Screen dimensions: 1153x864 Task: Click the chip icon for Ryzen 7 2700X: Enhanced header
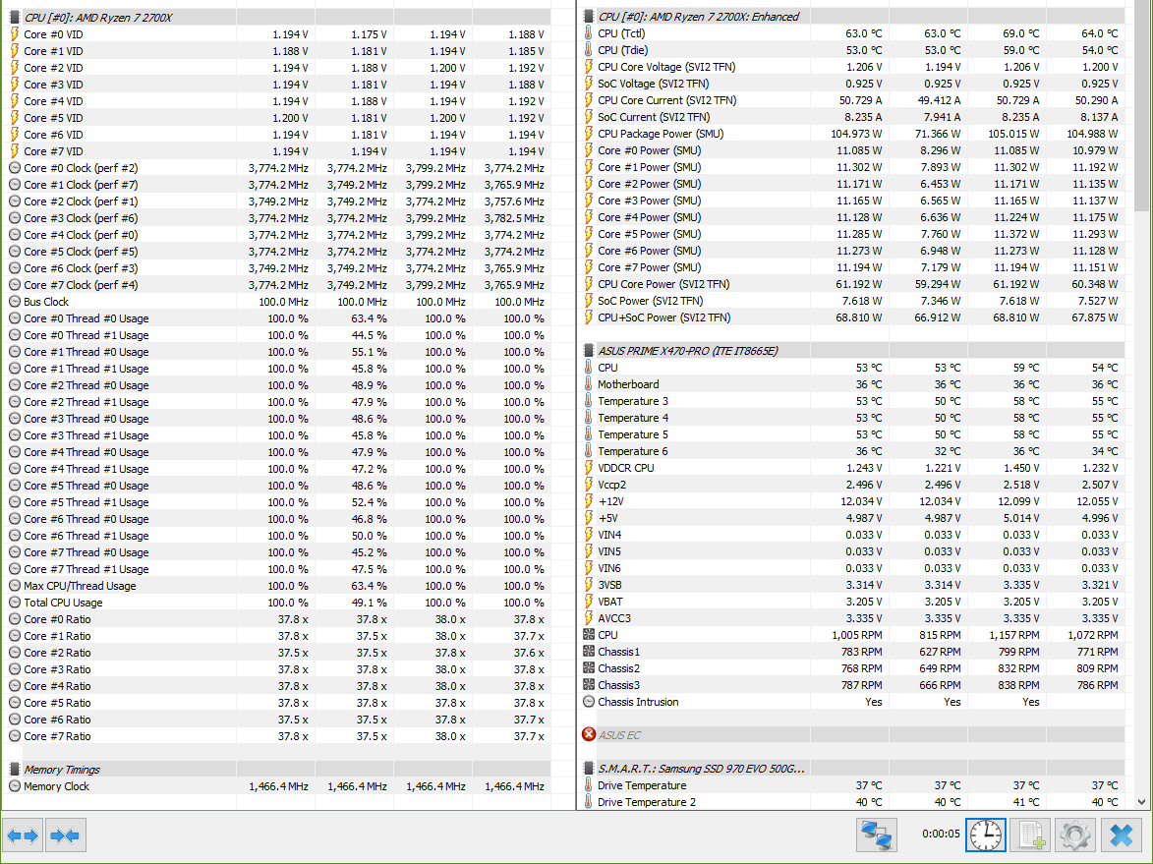[x=588, y=16]
